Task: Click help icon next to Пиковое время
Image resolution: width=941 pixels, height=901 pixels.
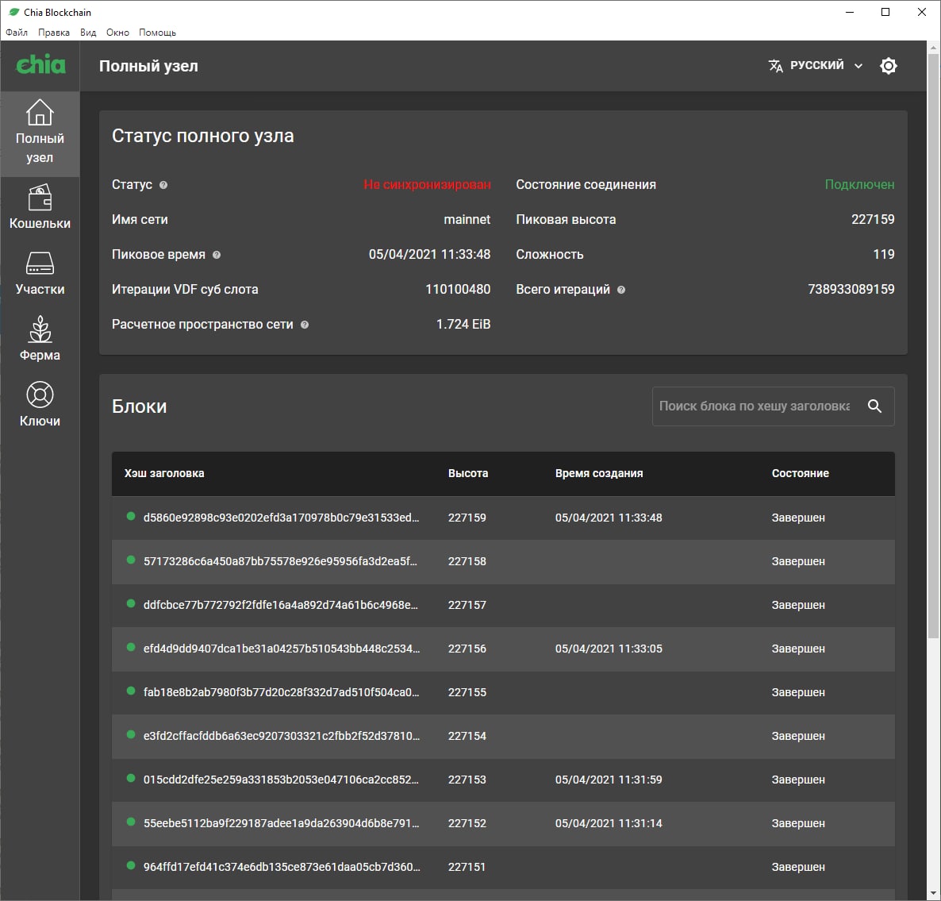Action: point(217,255)
